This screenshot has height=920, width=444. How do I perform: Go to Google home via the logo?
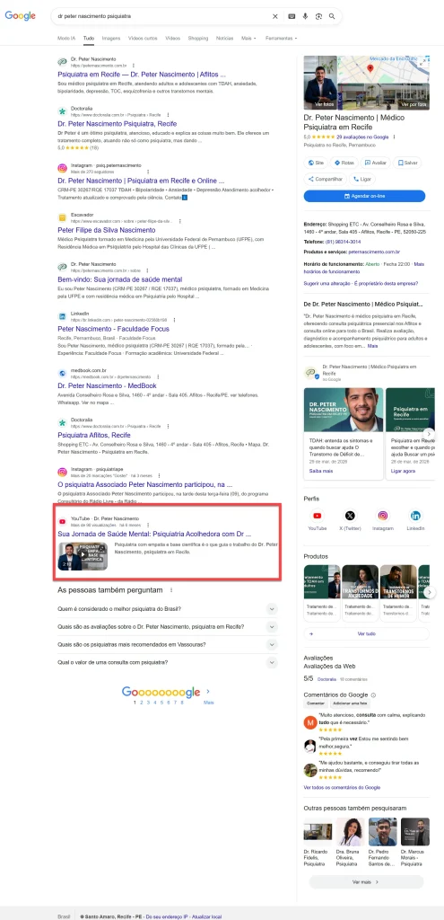tap(21, 16)
